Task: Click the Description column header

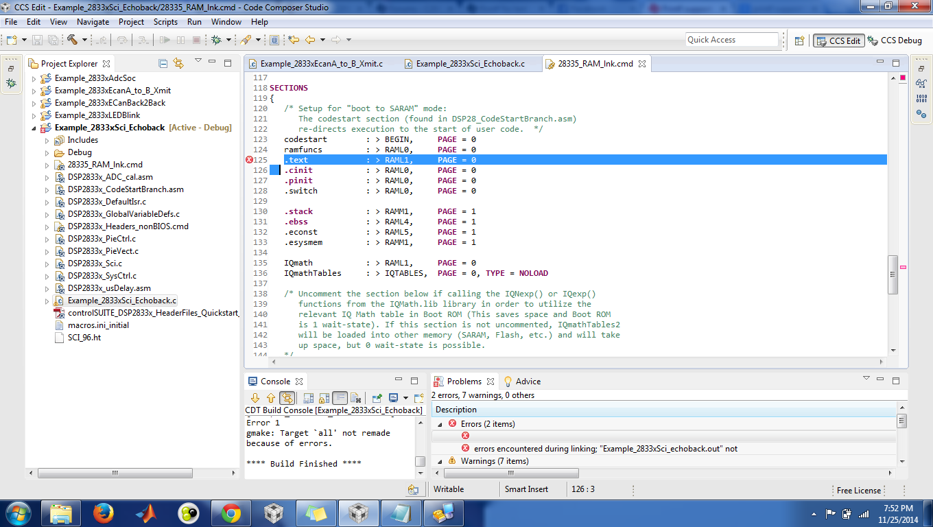Action: point(663,410)
